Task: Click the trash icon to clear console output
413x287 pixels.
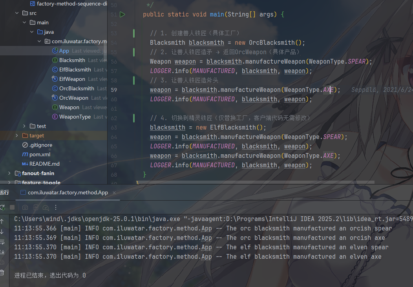Action: click(2, 272)
